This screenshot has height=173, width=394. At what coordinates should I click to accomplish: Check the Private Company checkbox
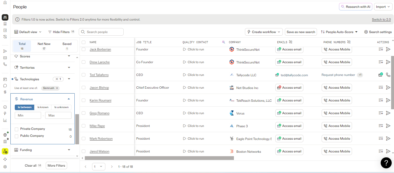17,129
